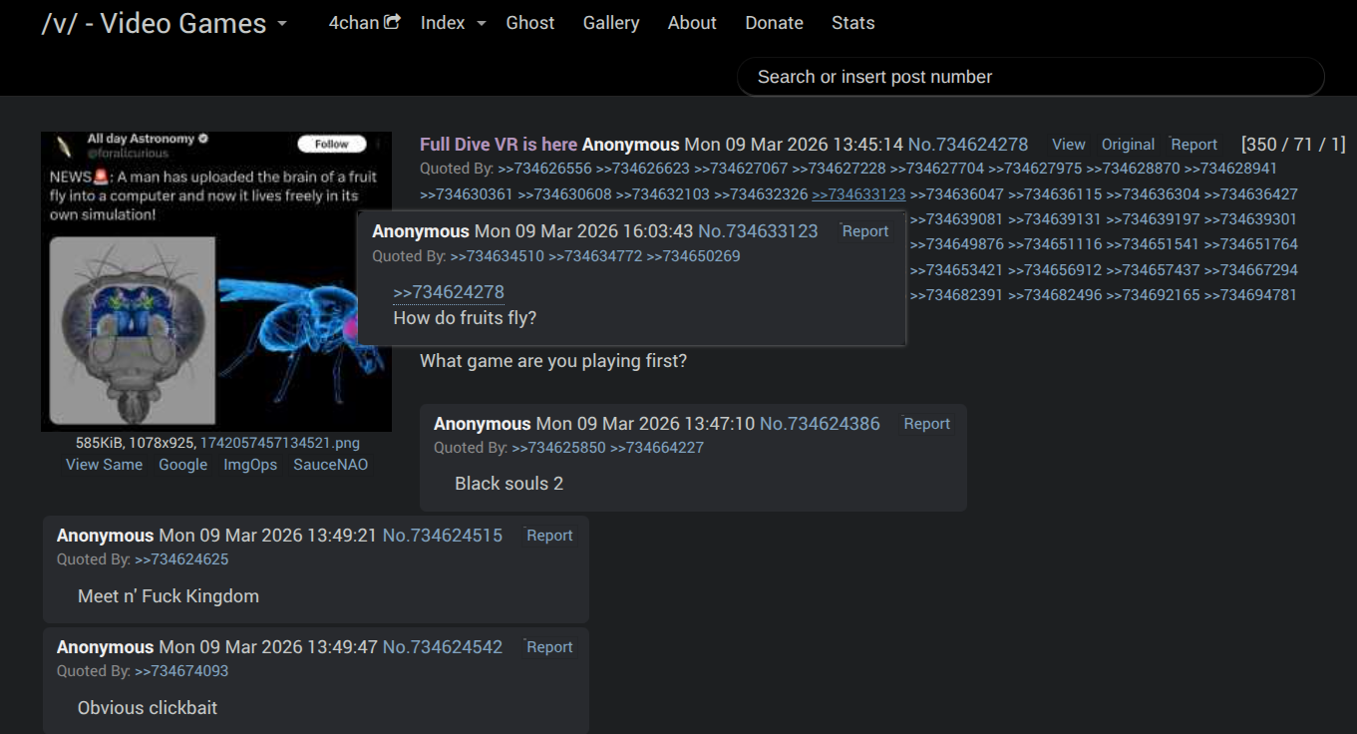Image resolution: width=1357 pixels, height=734 pixels.
Task: Report the Obvious clickbait post
Action: click(549, 647)
